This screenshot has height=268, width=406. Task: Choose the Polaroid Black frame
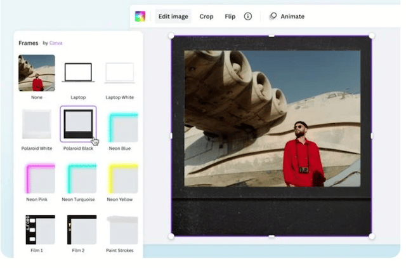[x=78, y=124]
